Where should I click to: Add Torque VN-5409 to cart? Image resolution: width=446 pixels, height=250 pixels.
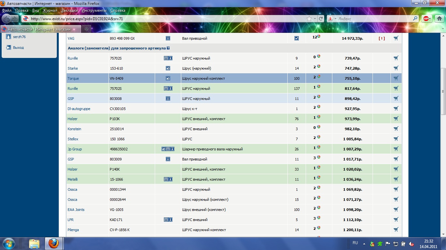pos(396,78)
